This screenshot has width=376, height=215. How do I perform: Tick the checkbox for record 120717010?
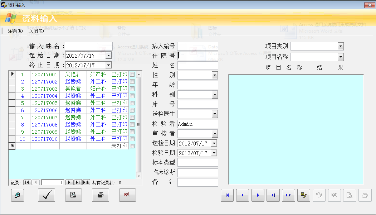(132, 139)
